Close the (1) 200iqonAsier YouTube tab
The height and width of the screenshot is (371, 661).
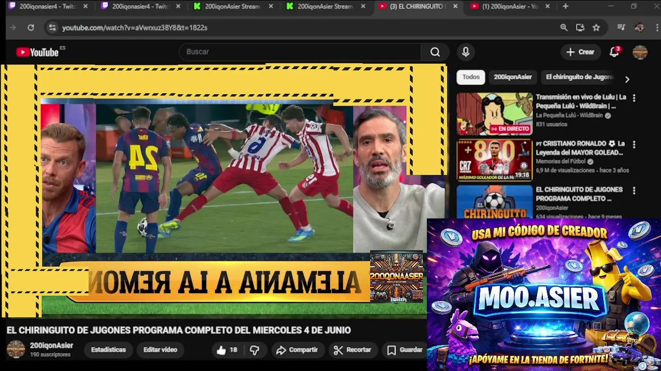click(x=547, y=6)
